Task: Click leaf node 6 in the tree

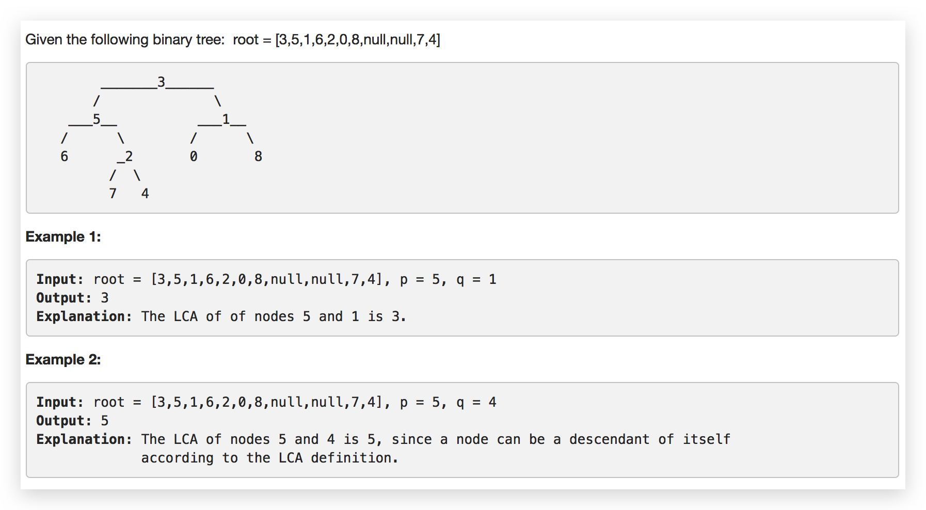Action: 64,156
